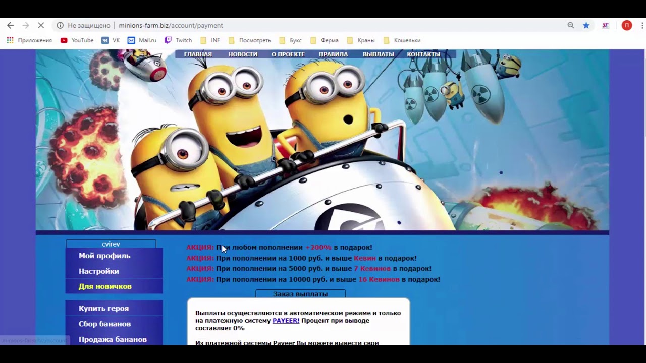
Task: Click the 16 Кевинов promo text
Action: click(x=379, y=279)
